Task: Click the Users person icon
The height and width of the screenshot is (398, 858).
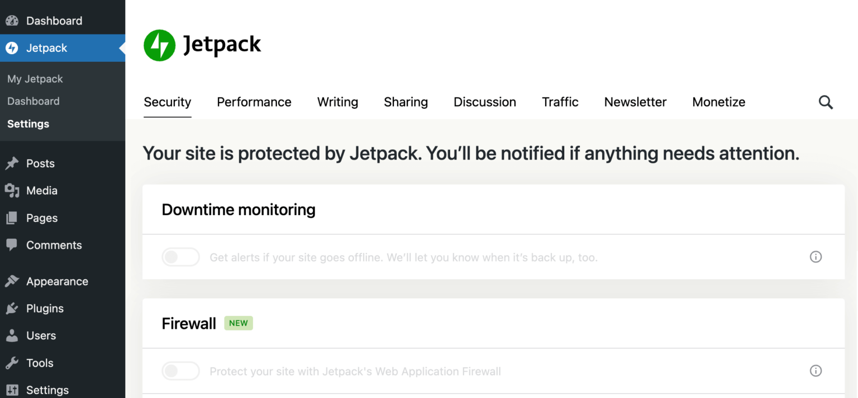Action: pyautogui.click(x=12, y=336)
